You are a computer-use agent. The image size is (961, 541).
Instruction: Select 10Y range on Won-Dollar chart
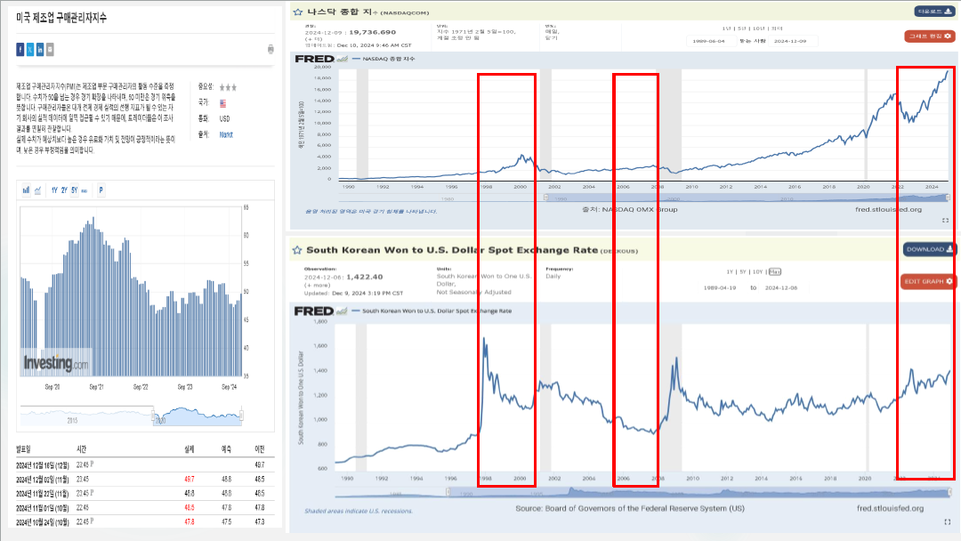point(757,271)
